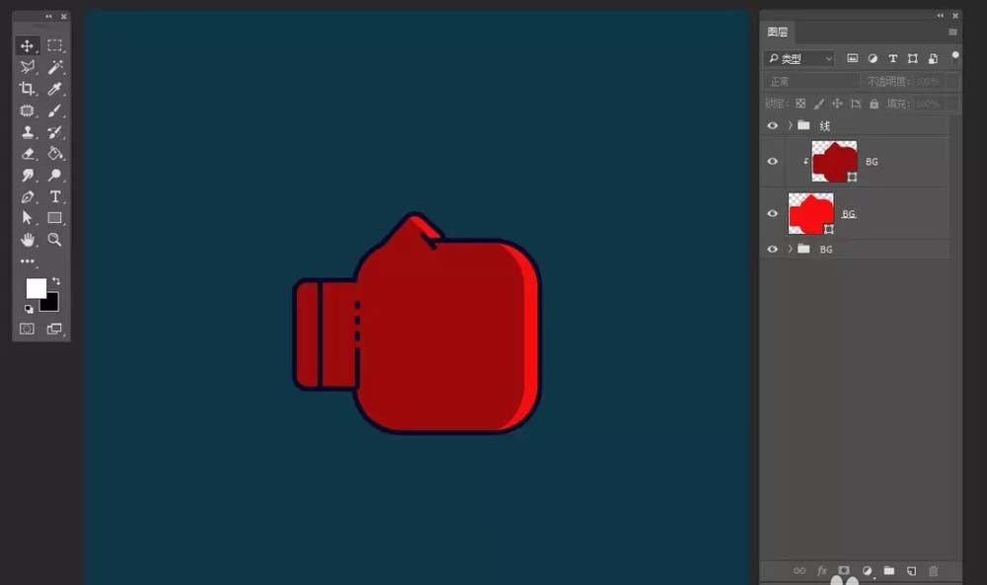Hide the bright red BG shape layer

tap(773, 214)
